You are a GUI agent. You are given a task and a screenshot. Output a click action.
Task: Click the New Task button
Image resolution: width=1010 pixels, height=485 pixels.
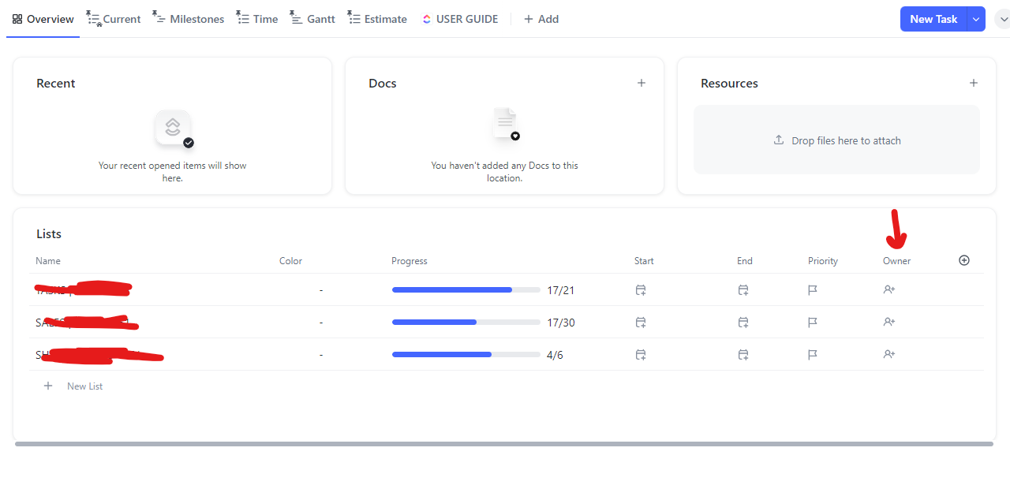point(933,19)
